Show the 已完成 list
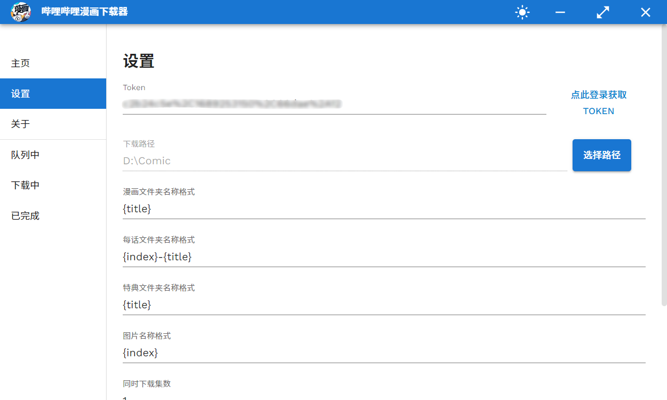The image size is (667, 400). click(x=53, y=216)
